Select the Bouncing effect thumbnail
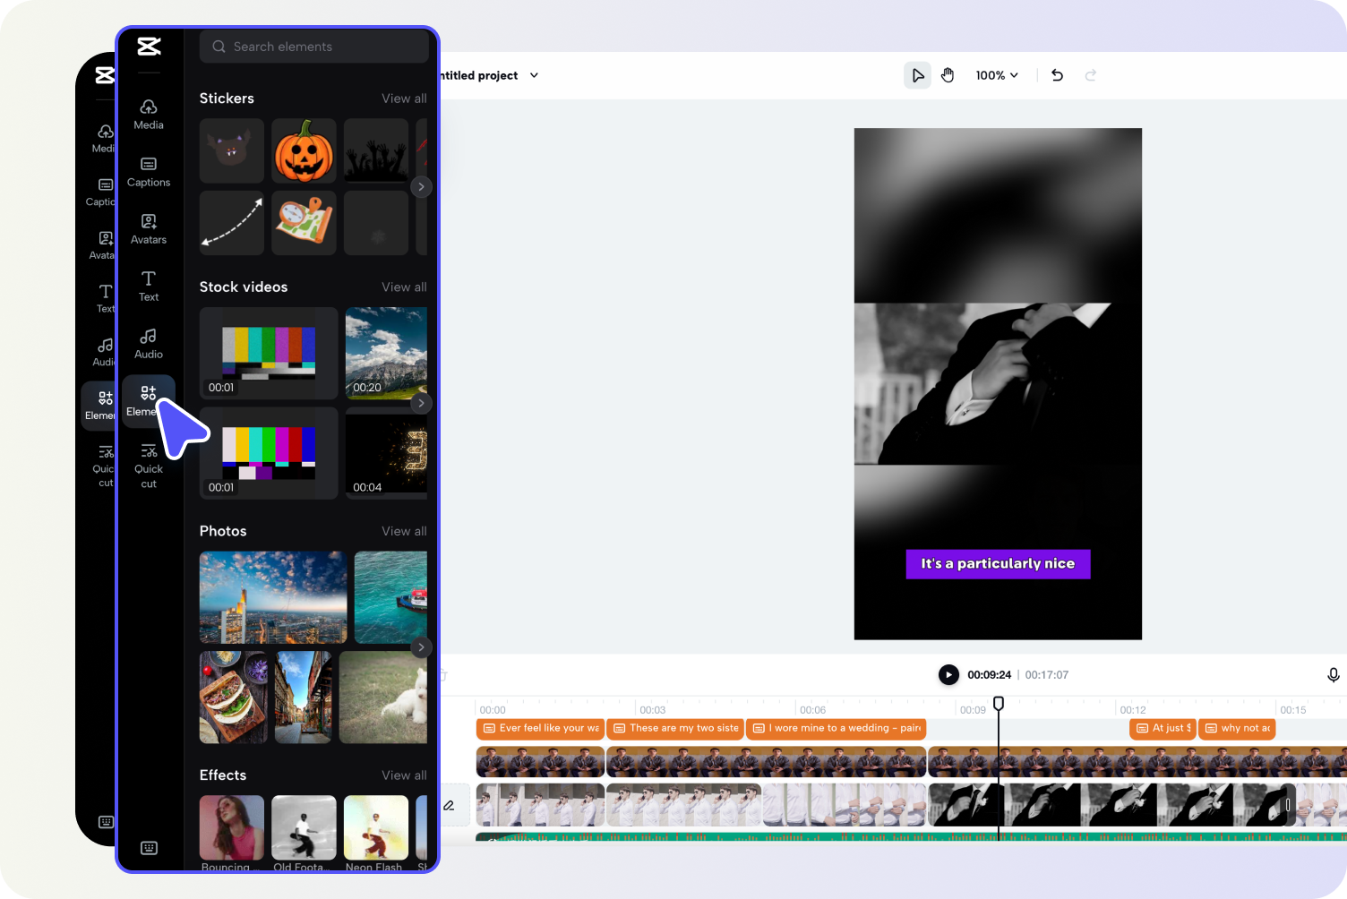Image resolution: width=1347 pixels, height=899 pixels. point(232,827)
